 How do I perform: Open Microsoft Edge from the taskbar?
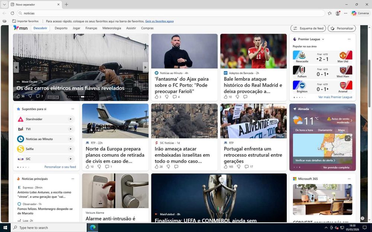pos(93,228)
